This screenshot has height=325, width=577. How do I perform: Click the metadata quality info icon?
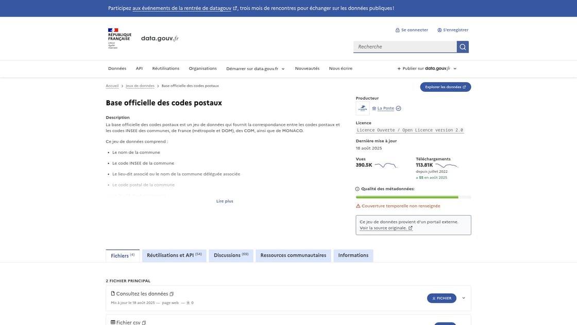(x=358, y=189)
